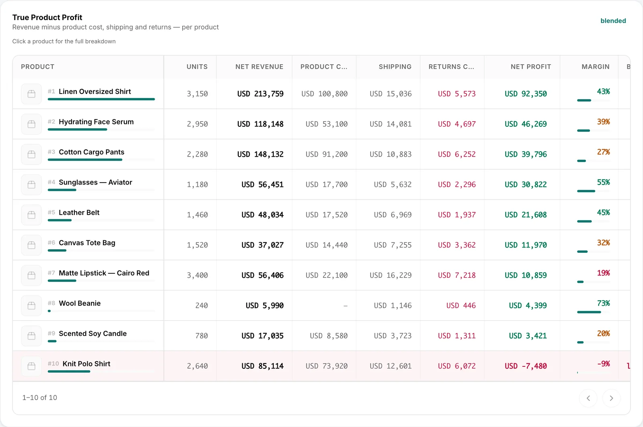Click the 43% margin bar for Linen Oversized Shirt

tap(593, 100)
